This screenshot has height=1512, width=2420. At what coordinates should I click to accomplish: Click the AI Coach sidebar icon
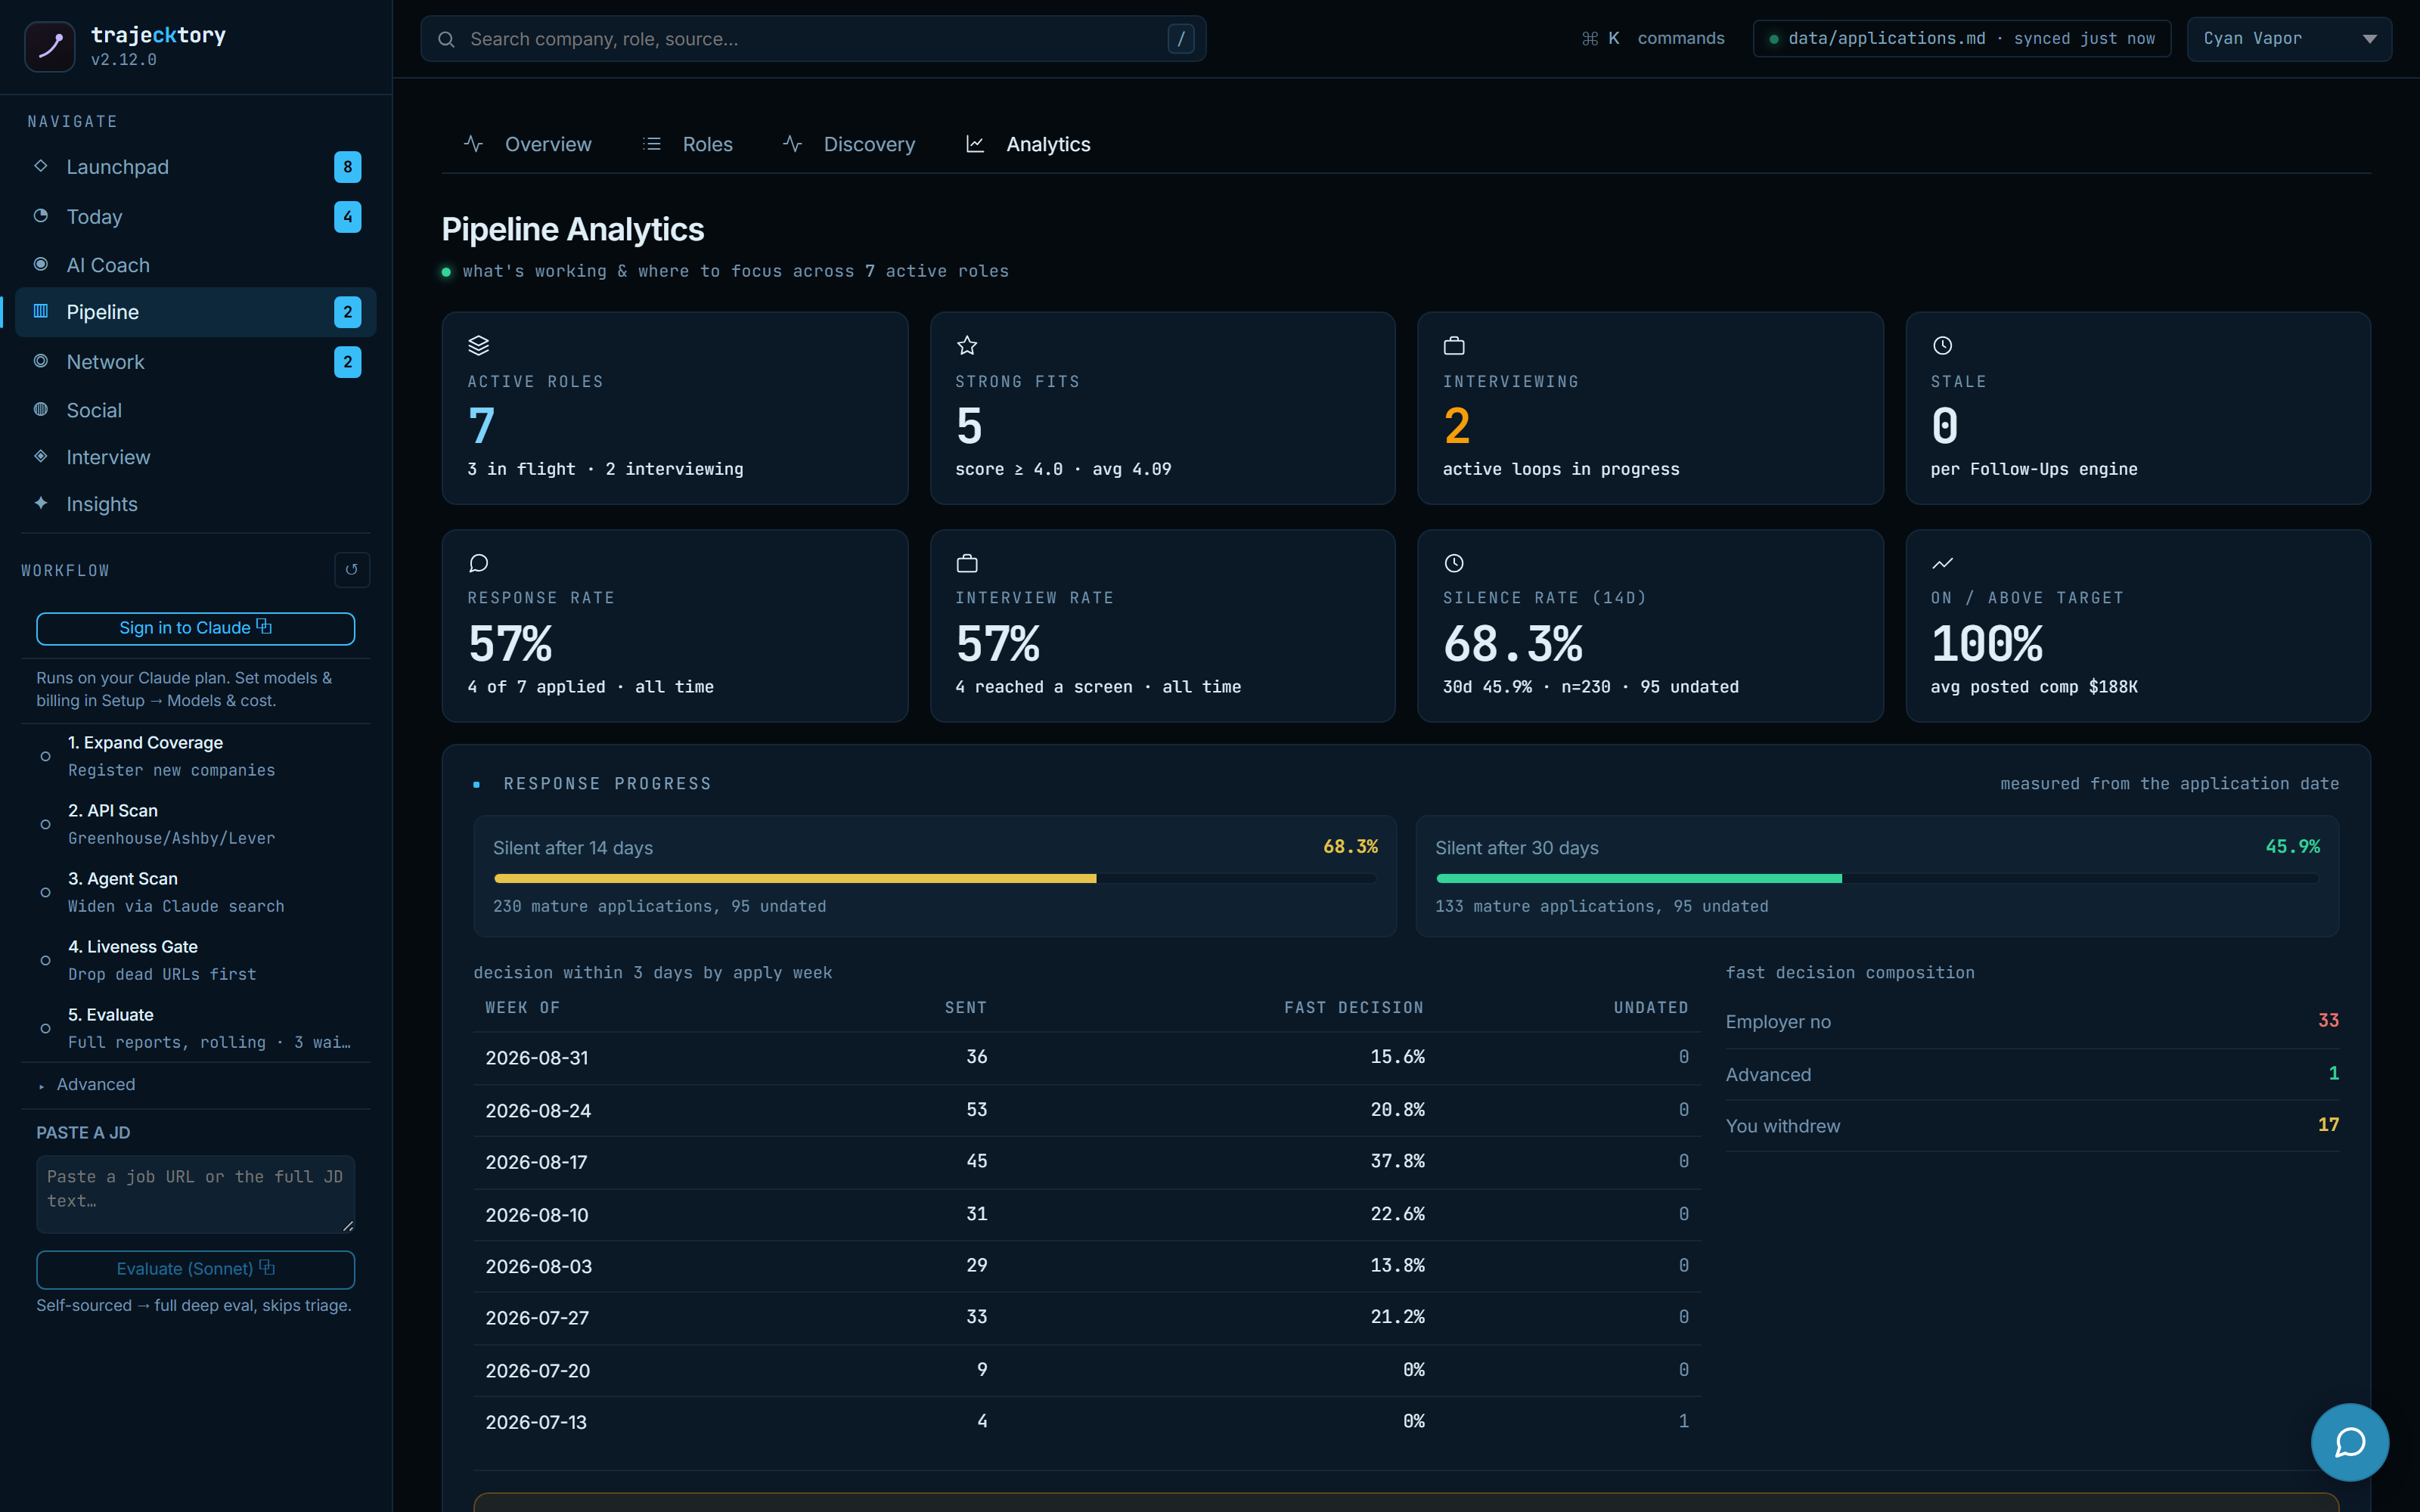(x=41, y=264)
